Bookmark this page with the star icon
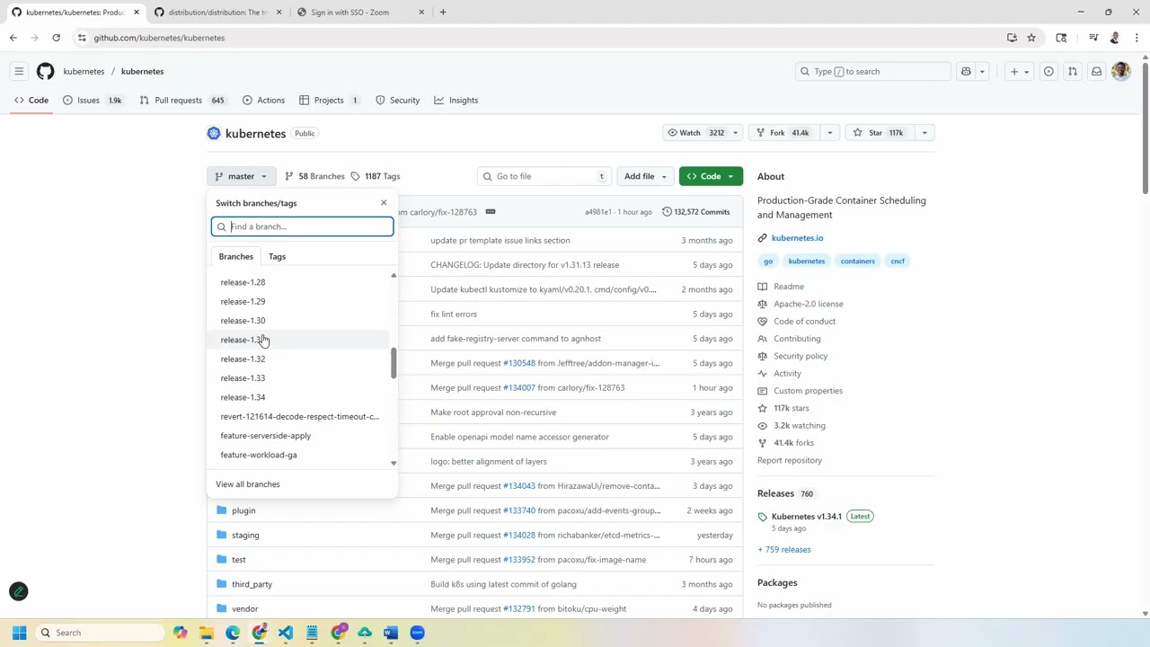This screenshot has width=1150, height=647. (x=1031, y=38)
